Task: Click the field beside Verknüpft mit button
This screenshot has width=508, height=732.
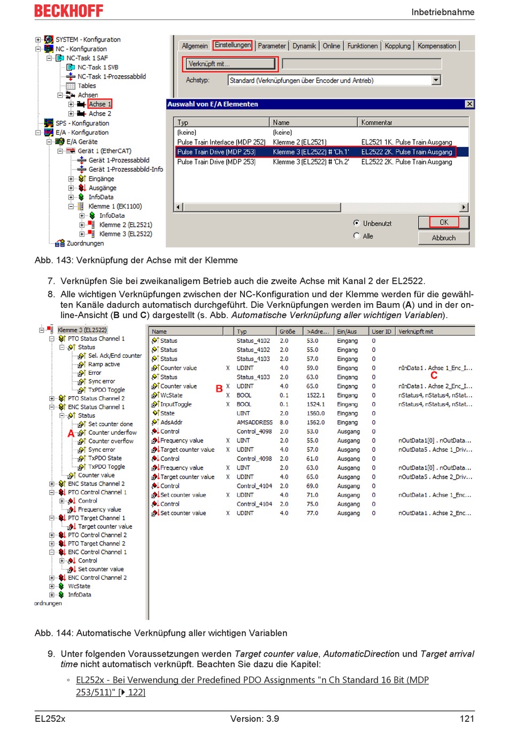Action: (x=361, y=64)
